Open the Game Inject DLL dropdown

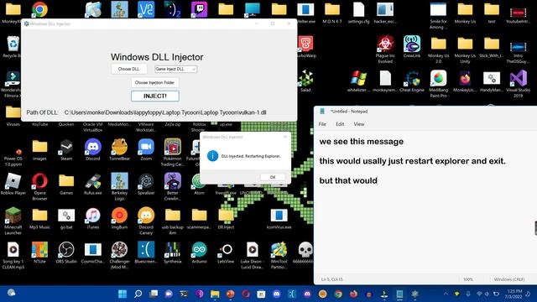click(175, 69)
